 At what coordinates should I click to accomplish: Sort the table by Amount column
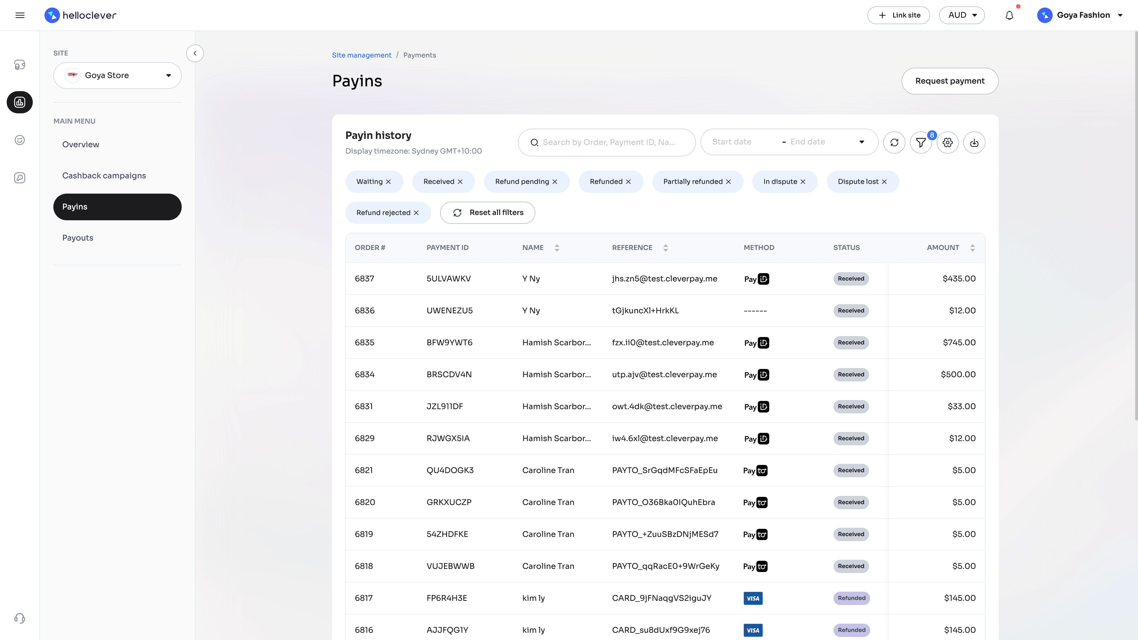tap(972, 248)
